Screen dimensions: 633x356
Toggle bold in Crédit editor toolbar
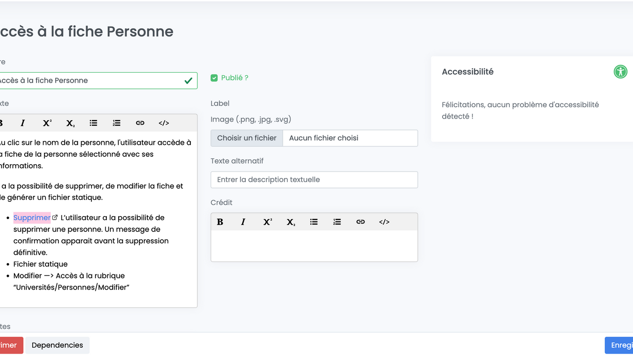pos(220,222)
